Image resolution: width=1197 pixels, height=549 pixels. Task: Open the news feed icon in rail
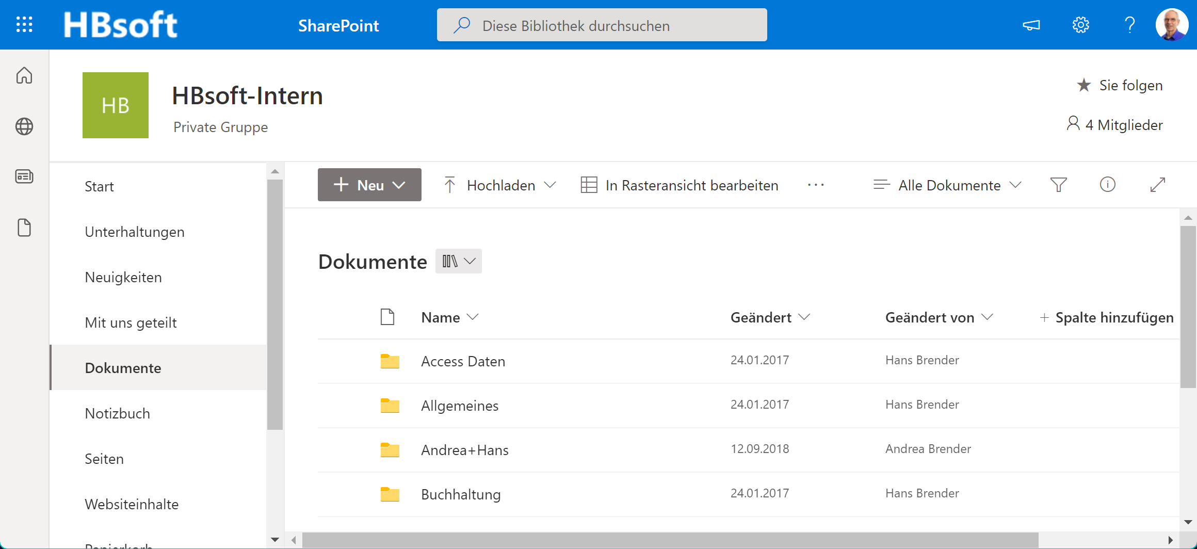tap(24, 176)
